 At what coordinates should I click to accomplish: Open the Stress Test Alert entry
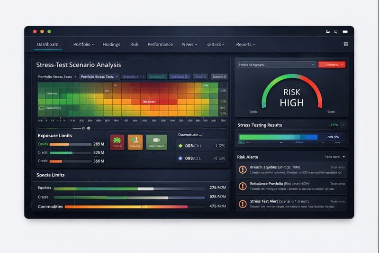pyautogui.click(x=292, y=204)
